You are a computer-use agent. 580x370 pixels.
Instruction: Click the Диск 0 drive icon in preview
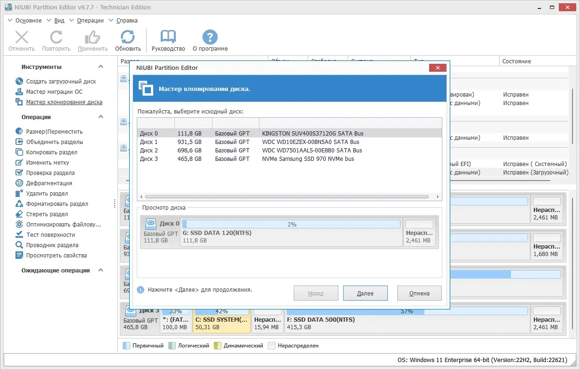151,224
